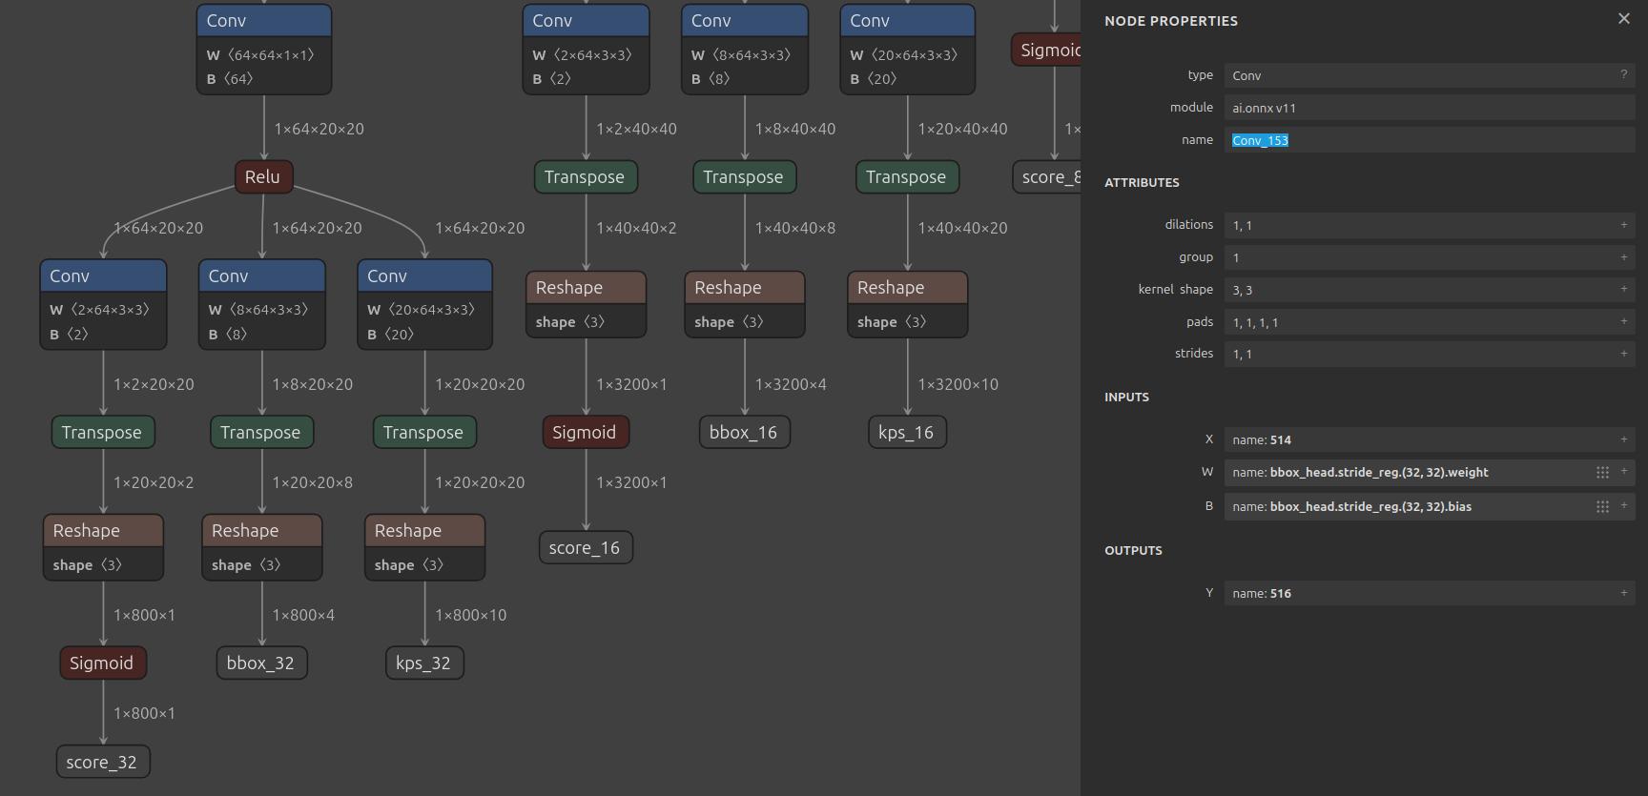Click the weight tensor grid icon for W input
1648x796 pixels.
point(1602,473)
